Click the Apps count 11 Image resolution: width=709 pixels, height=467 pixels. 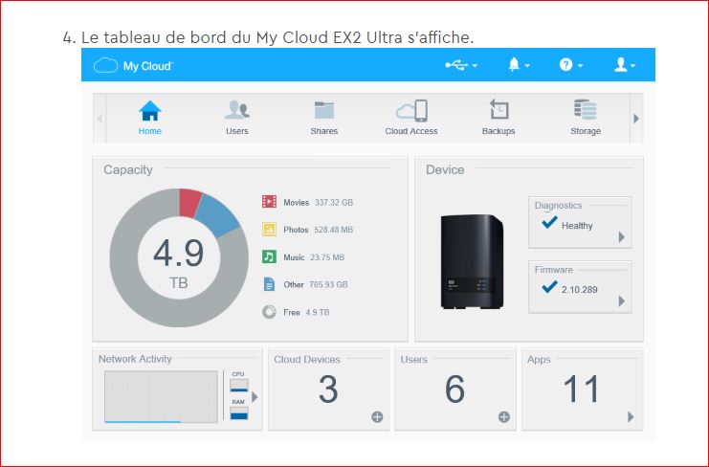point(581,389)
